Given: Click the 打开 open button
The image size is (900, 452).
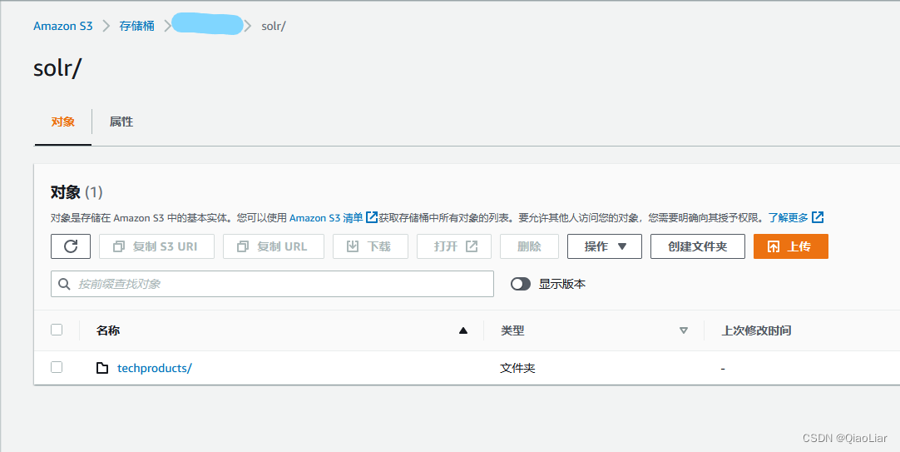Looking at the screenshot, I should pos(454,246).
